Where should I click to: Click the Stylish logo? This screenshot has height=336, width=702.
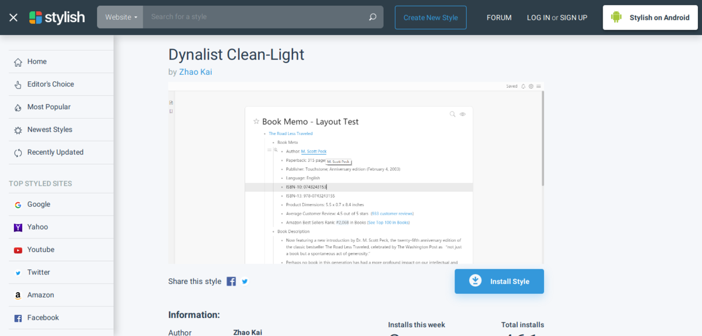tap(57, 18)
